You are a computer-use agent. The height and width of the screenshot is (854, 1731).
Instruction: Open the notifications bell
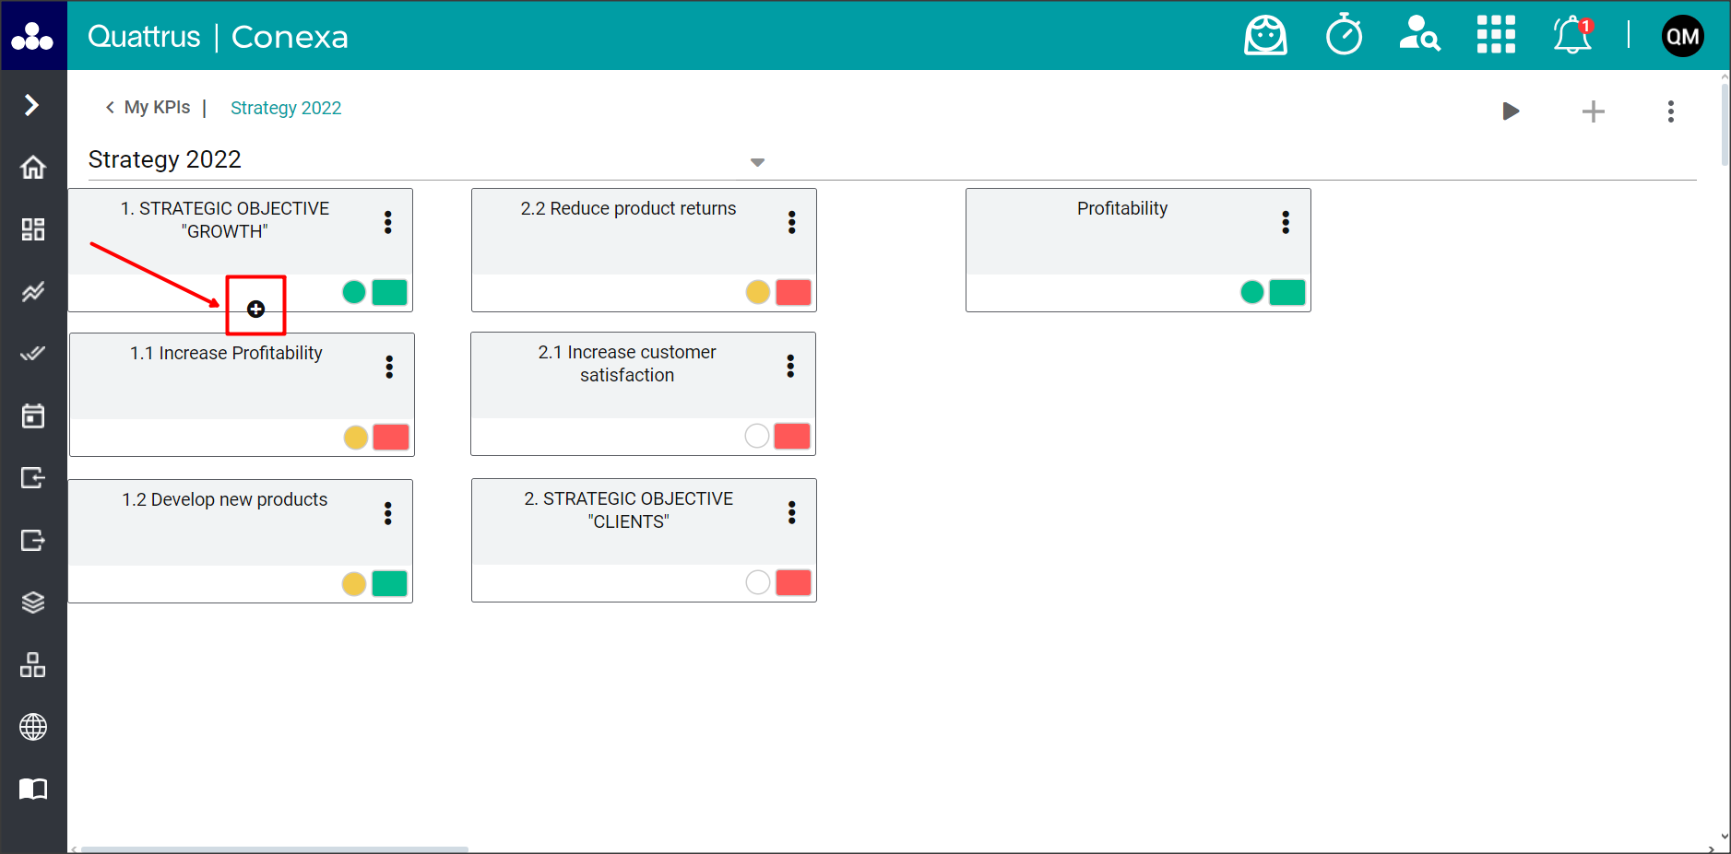pos(1572,36)
